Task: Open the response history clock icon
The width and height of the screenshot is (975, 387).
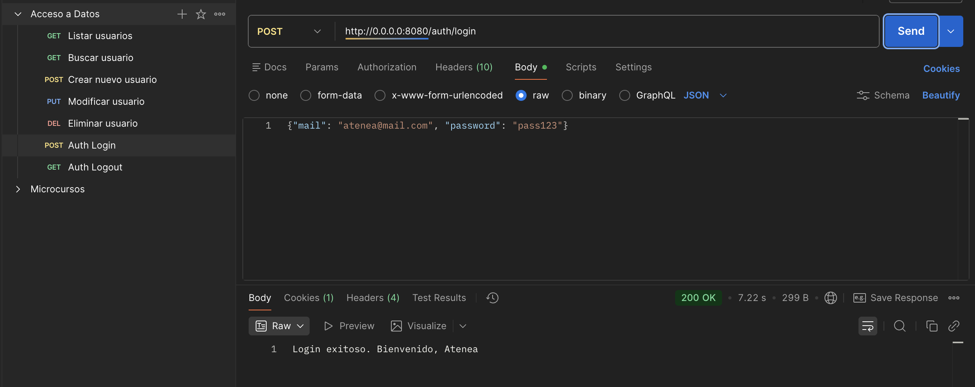Action: point(492,298)
